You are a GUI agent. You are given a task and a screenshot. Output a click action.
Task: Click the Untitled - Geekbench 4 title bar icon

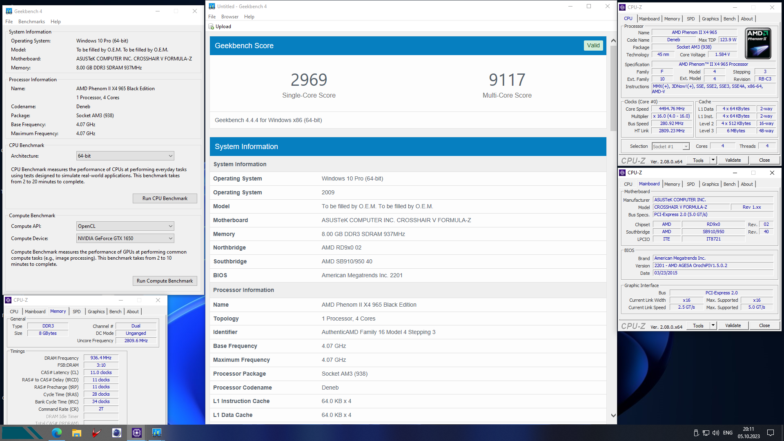coord(212,7)
